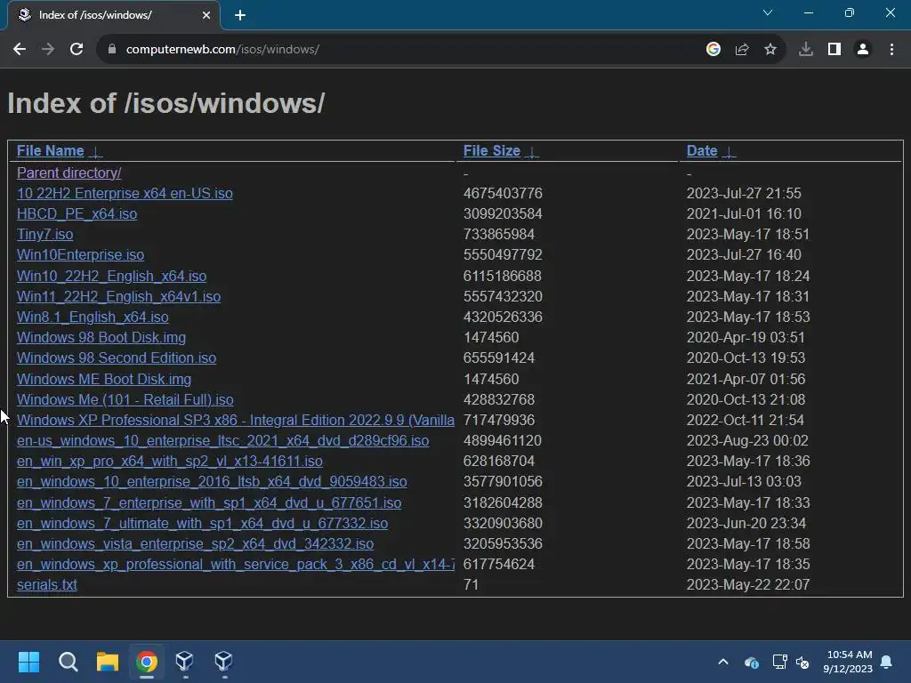The width and height of the screenshot is (911, 683).
Task: Click the browser forward arrow
Action: pos(48,50)
